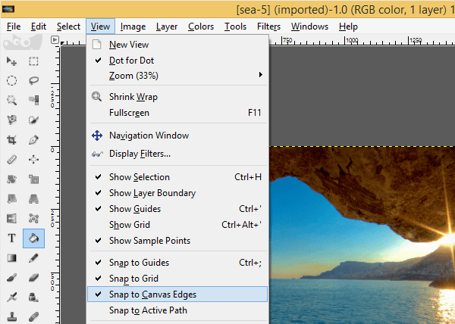Toggle Show Sample Points option

177,241
